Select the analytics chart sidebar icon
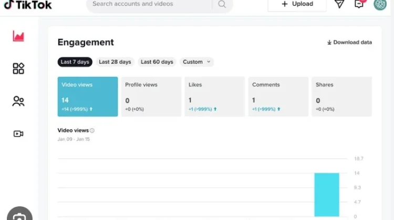This screenshot has width=394, height=220. (18, 36)
